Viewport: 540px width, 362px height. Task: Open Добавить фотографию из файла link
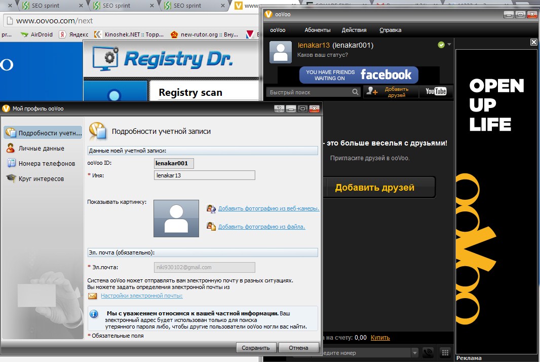(261, 227)
